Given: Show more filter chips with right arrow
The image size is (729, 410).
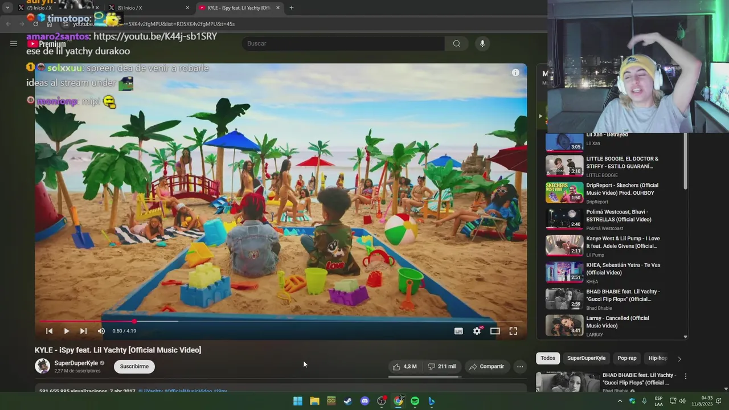Looking at the screenshot, I should pos(679,359).
